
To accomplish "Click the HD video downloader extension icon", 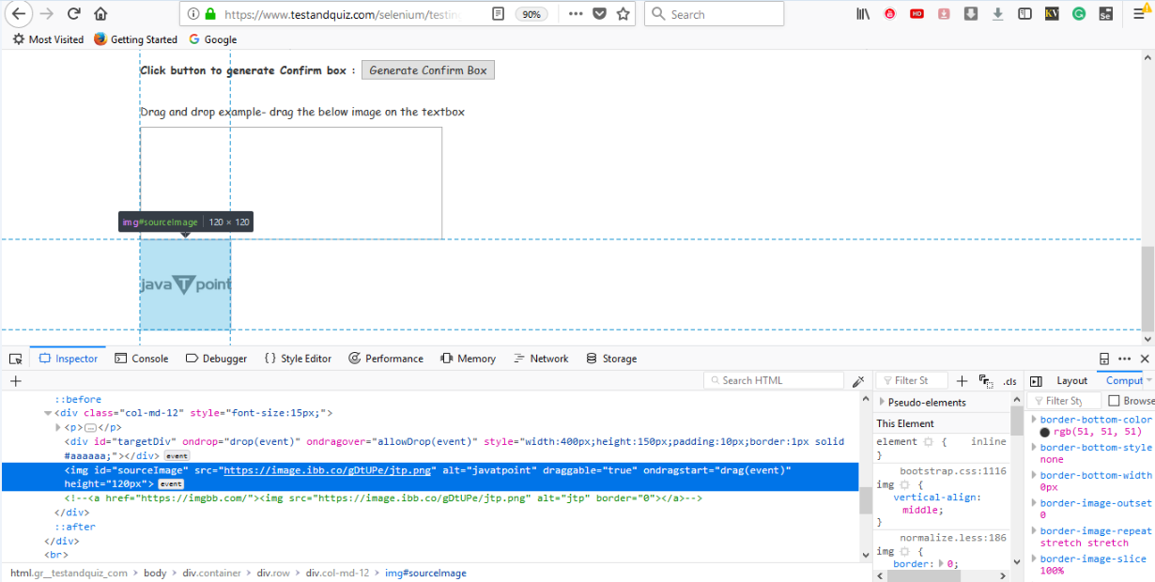I will point(916,14).
